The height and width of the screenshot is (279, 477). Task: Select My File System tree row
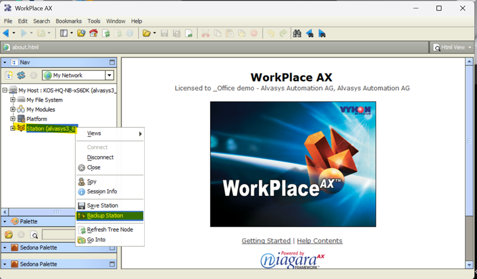coord(44,100)
